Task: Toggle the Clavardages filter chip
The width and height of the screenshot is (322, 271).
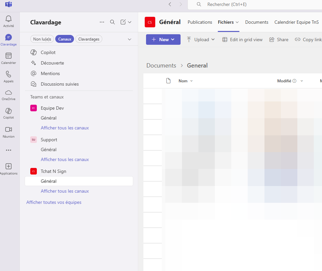Action: (x=89, y=39)
